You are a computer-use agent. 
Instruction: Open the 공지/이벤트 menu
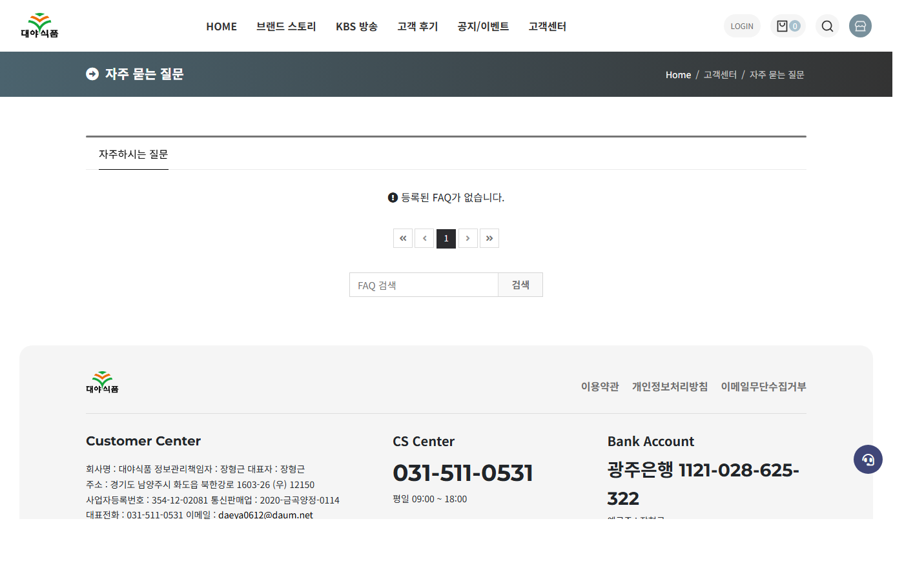[483, 26]
